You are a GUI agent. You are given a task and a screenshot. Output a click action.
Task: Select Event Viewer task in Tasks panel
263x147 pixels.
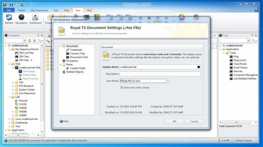coord(240,68)
